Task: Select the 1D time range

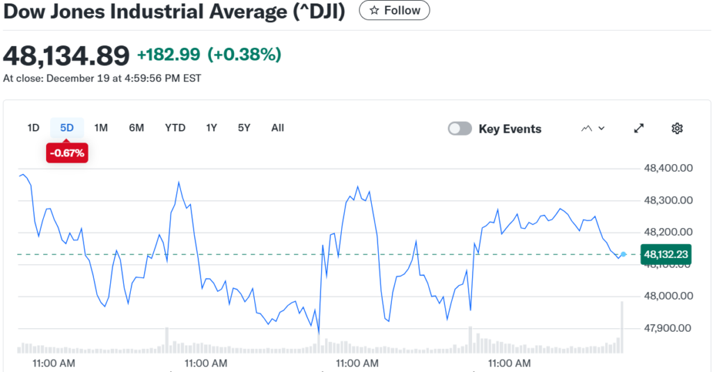Action: [33, 128]
